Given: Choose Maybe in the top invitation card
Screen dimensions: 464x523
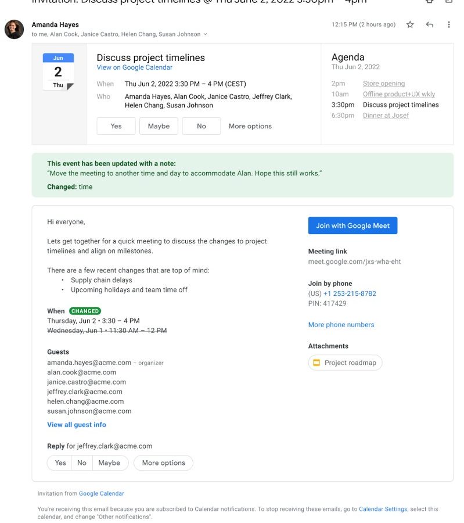Looking at the screenshot, I should pyautogui.click(x=159, y=126).
